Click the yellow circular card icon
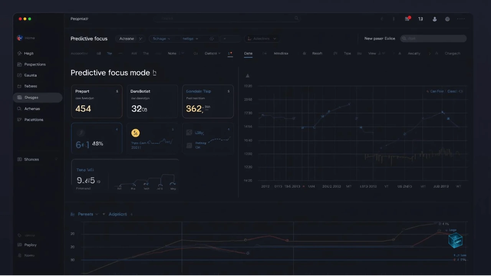 pyautogui.click(x=135, y=133)
